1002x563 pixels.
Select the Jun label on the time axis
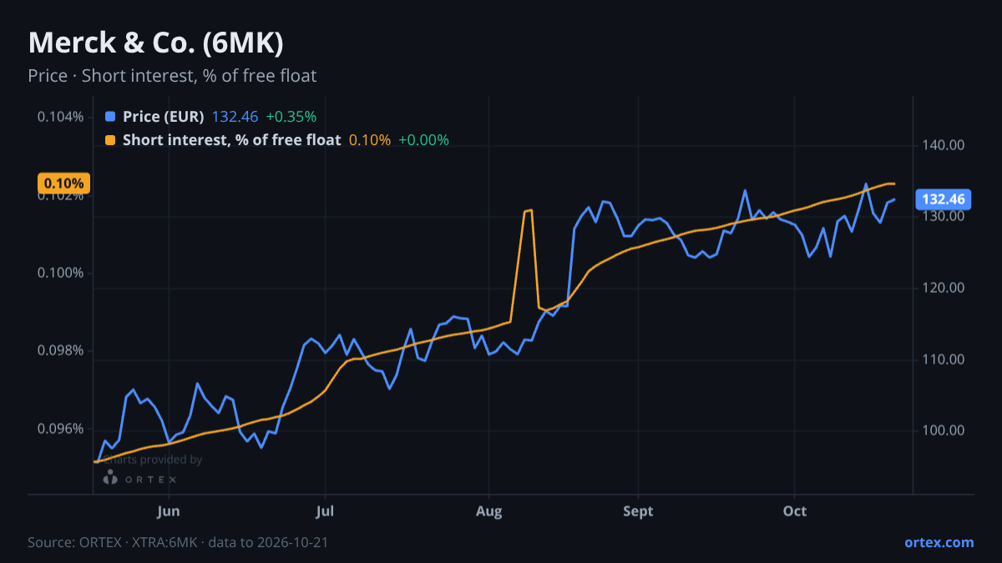(x=169, y=511)
